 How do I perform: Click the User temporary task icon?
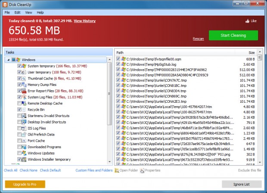pyautogui.click(x=24, y=72)
